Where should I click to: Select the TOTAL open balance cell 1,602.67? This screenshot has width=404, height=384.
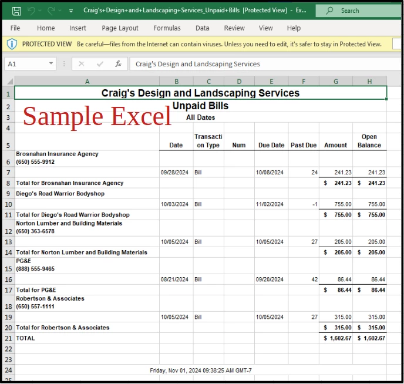coord(369,338)
